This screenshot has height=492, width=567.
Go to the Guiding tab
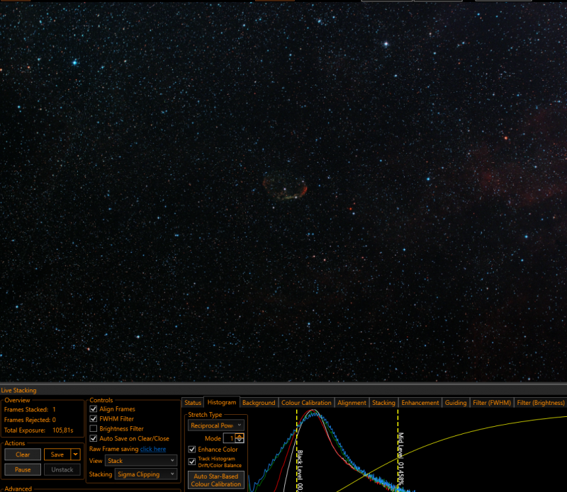[456, 402]
